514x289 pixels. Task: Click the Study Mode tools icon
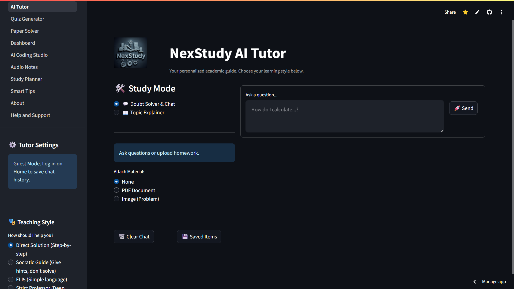coord(120,88)
